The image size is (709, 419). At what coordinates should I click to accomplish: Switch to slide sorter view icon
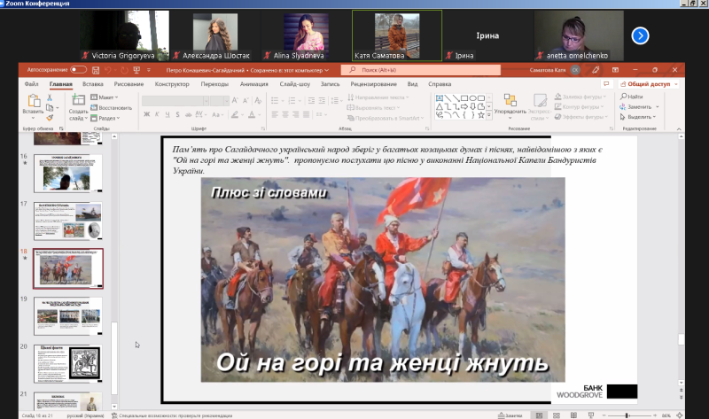click(x=557, y=415)
